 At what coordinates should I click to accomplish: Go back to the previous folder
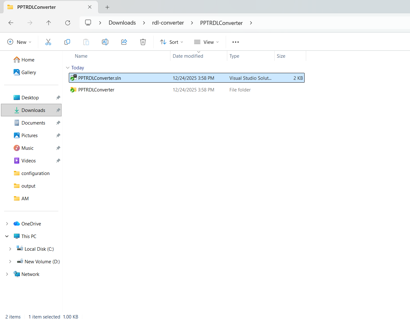(x=11, y=22)
